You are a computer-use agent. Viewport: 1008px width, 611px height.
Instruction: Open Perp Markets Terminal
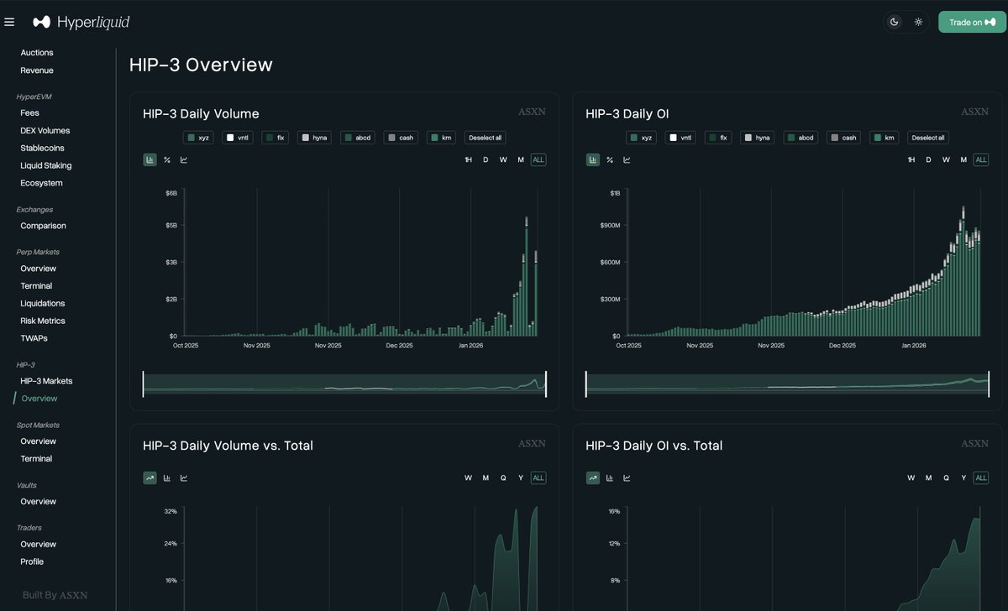click(36, 286)
